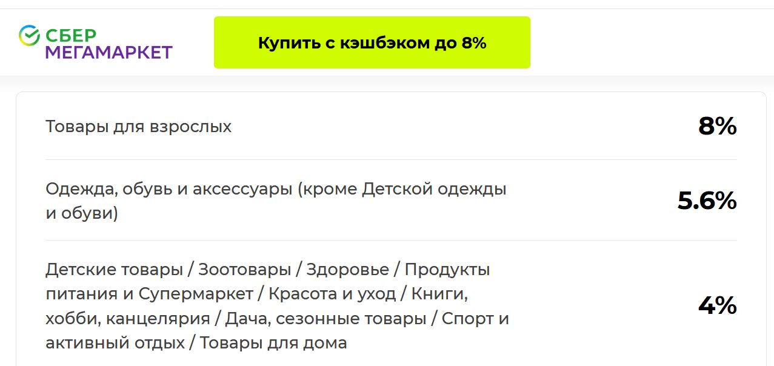This screenshot has height=366, width=774.
Task: Click the 5.6% cashback value
Action: 707,201
